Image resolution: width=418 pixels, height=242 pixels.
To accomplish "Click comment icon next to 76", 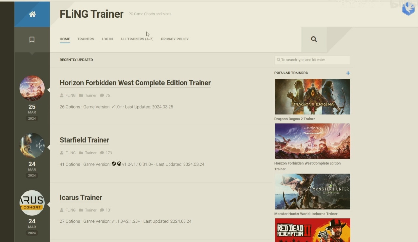I will [102, 95].
